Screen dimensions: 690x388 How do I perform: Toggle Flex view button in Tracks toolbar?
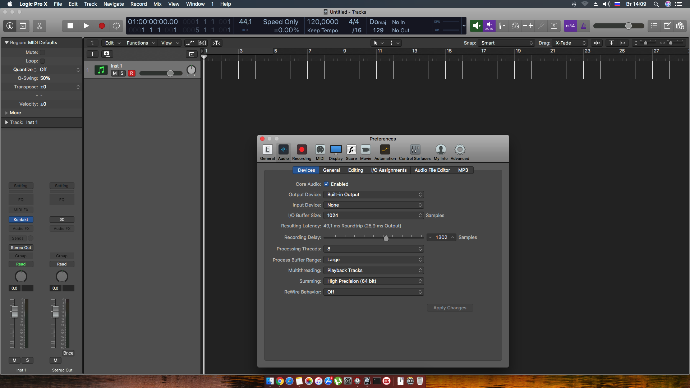click(202, 43)
